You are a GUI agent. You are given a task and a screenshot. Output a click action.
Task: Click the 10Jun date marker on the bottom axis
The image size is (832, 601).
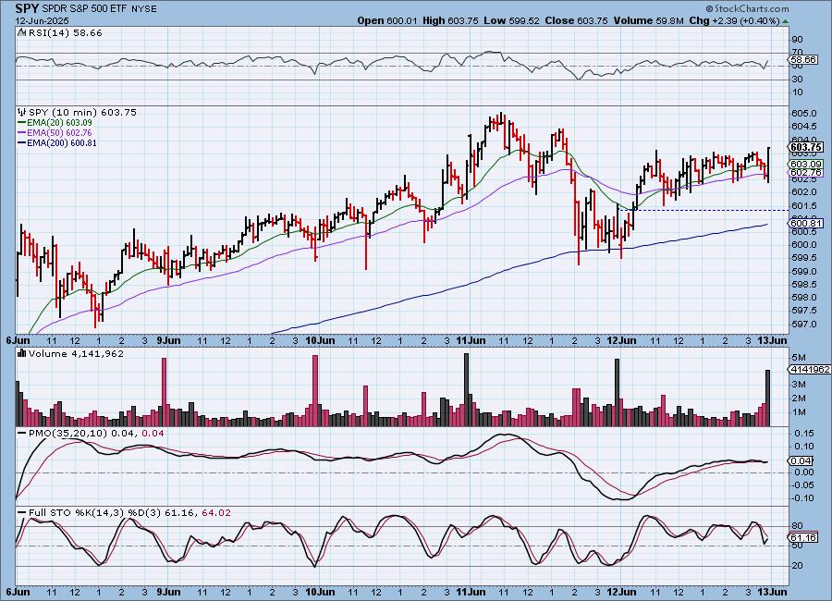[x=320, y=592]
